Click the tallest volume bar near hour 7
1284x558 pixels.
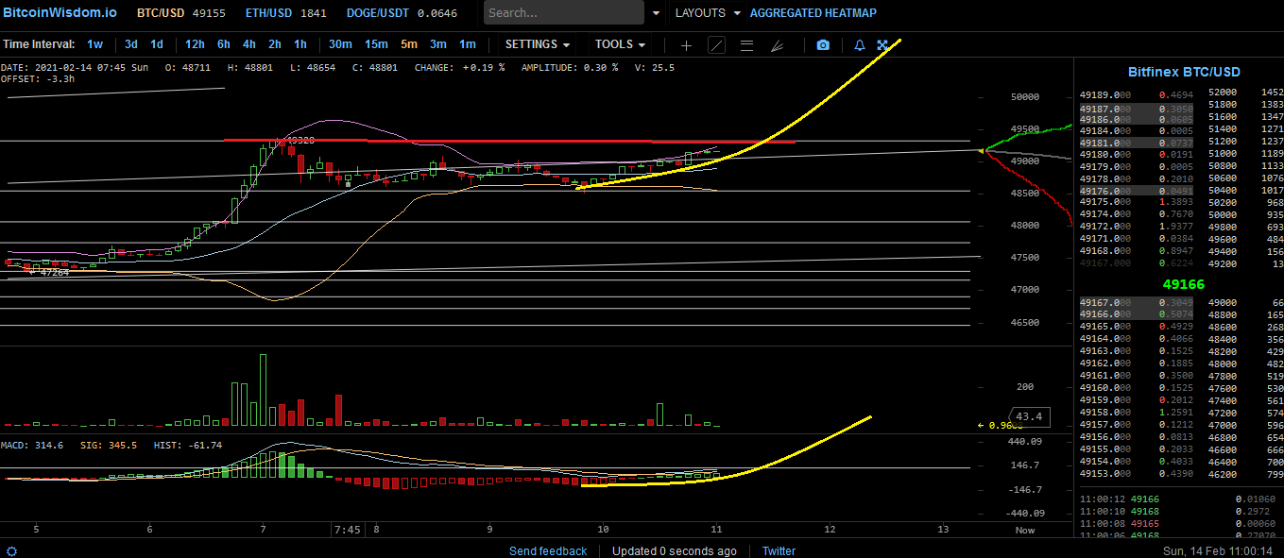click(263, 391)
